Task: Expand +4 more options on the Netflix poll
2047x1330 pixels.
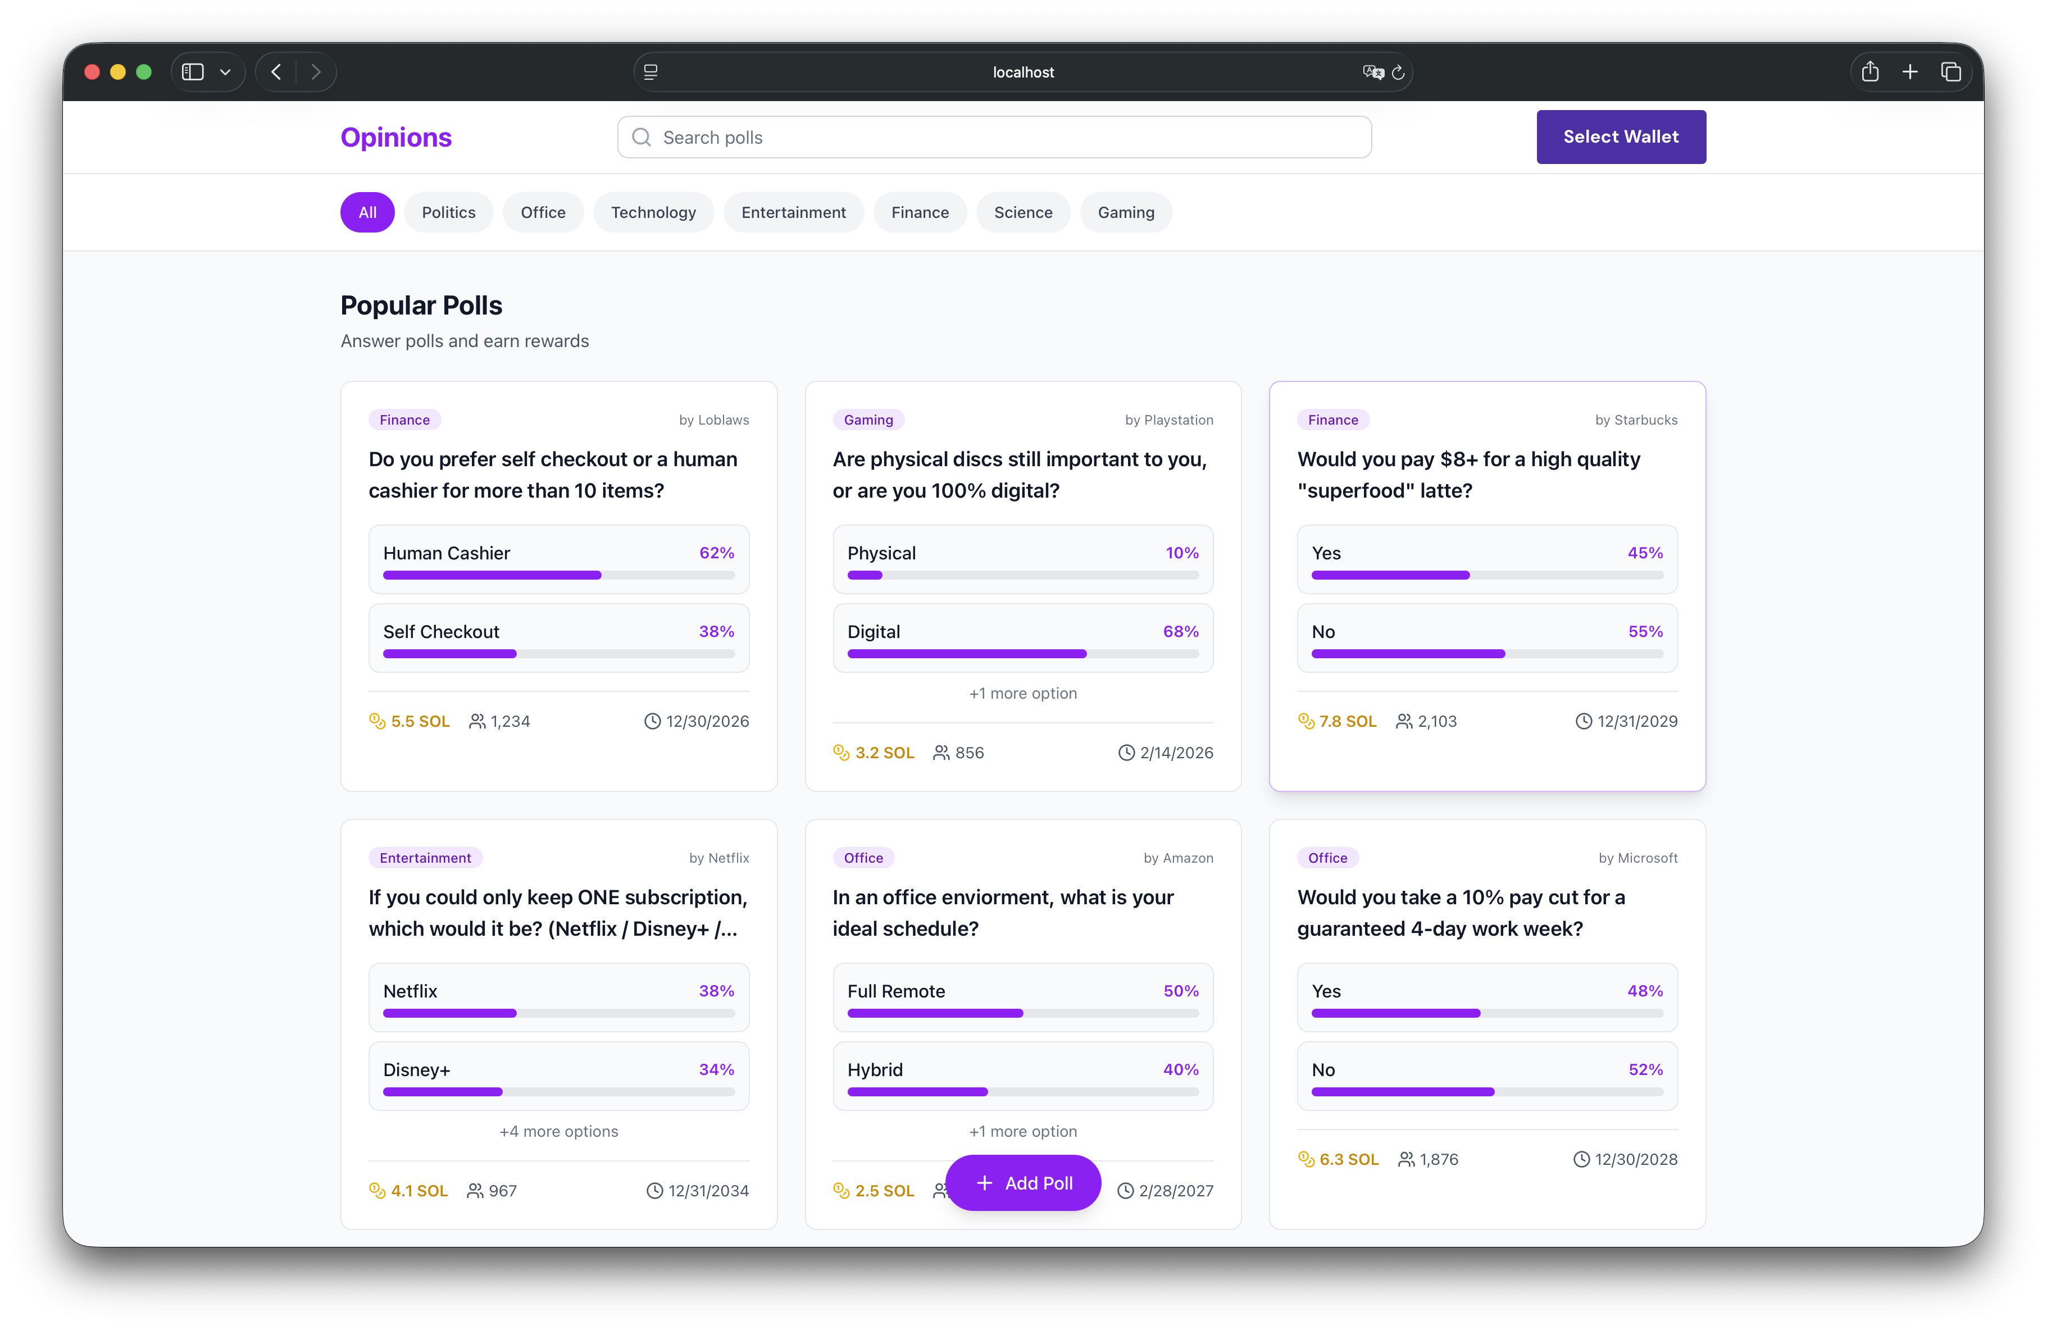Action: tap(558, 1131)
